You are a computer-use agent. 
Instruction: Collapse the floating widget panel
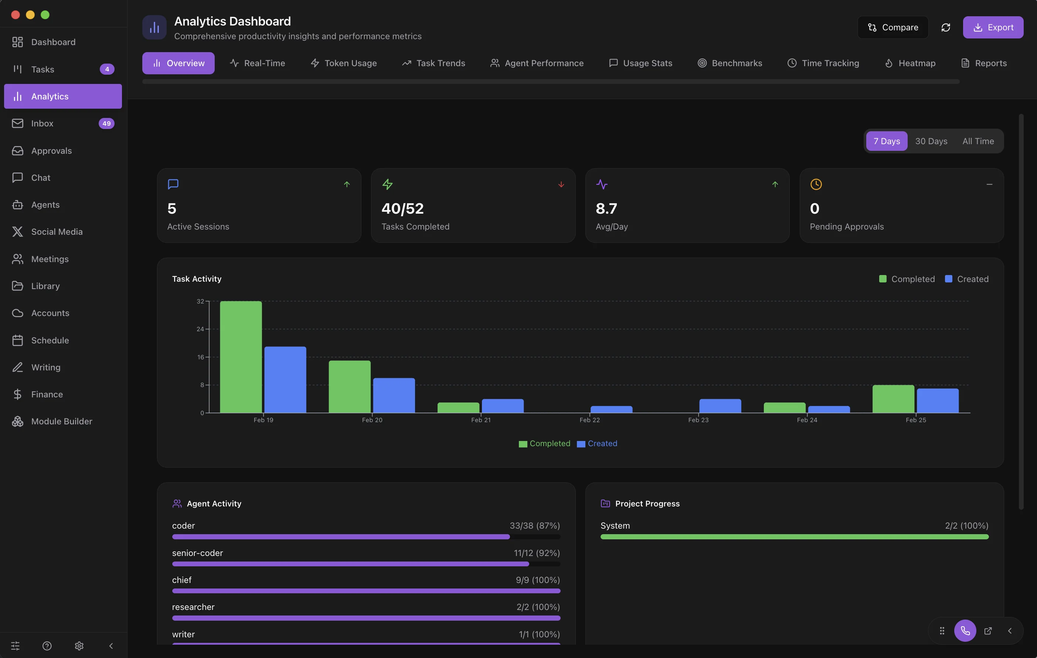(1010, 631)
